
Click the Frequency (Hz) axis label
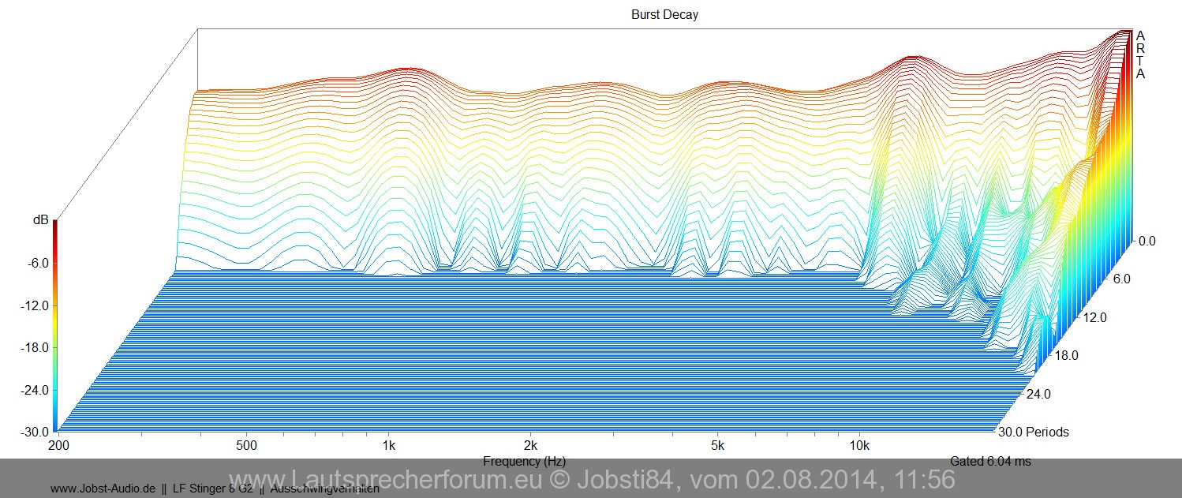pyautogui.click(x=524, y=461)
